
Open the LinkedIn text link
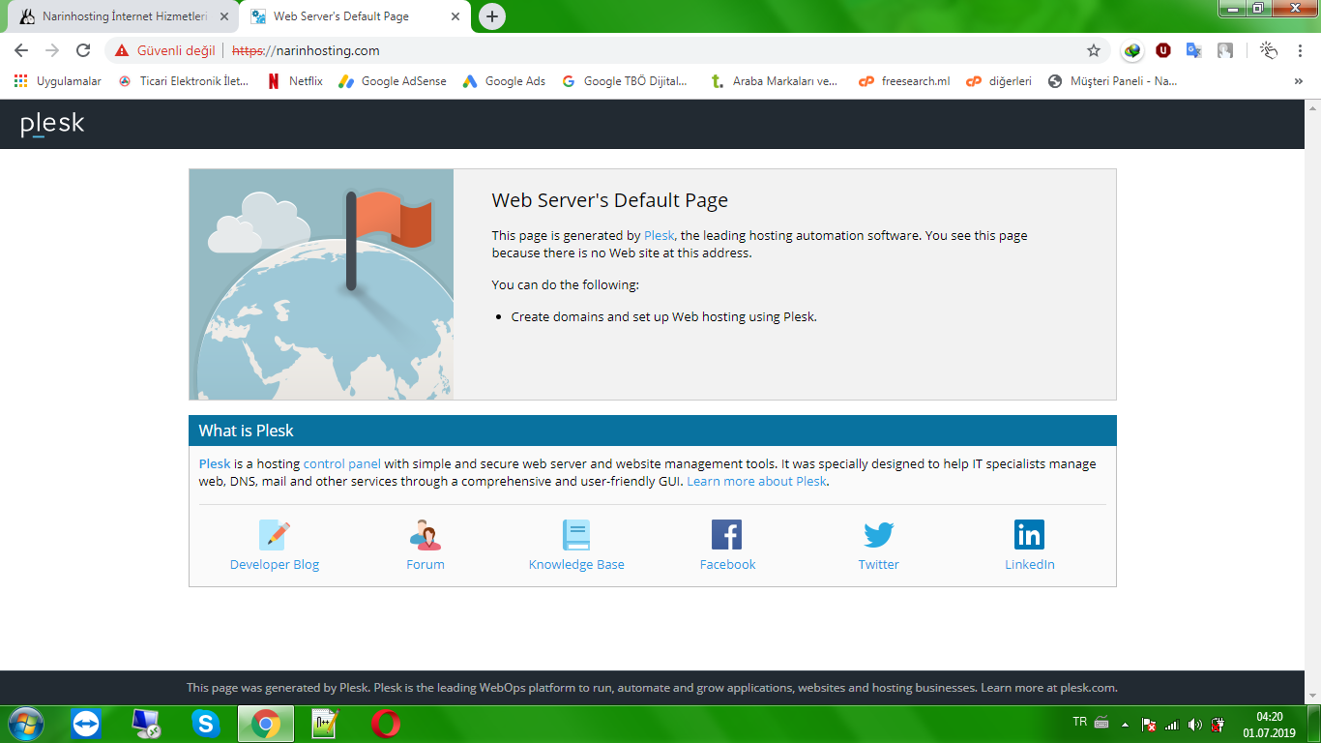tap(1030, 564)
